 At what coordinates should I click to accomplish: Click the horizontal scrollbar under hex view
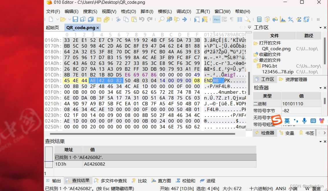tap(142, 134)
